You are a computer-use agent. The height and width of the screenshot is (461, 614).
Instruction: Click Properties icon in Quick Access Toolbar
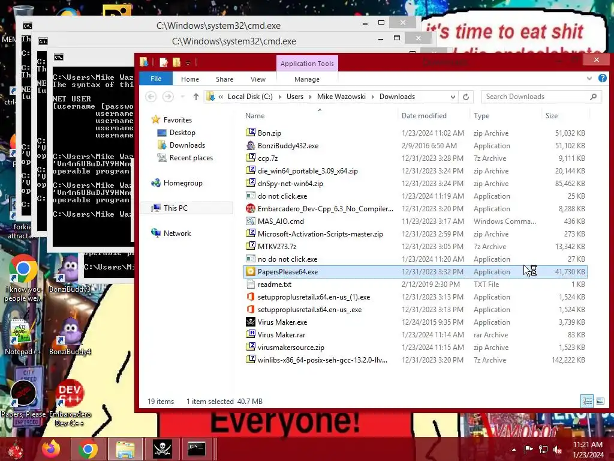[164, 62]
